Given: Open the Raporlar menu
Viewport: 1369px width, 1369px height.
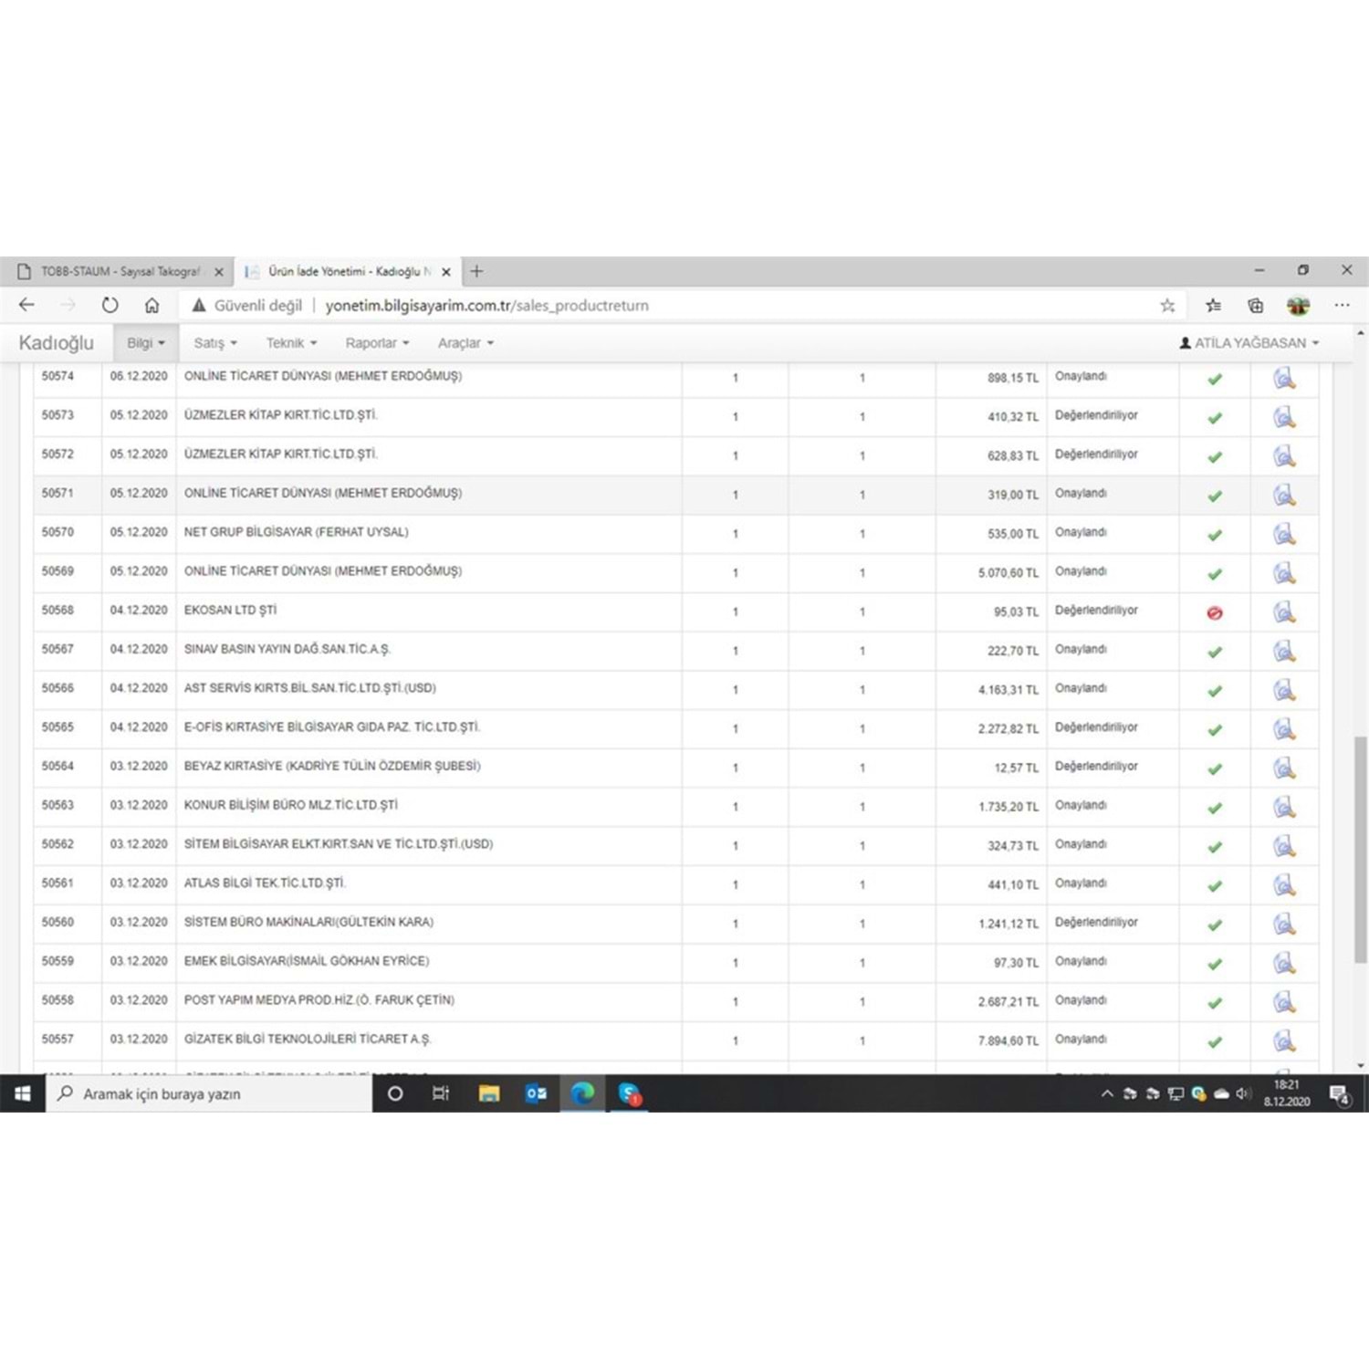Looking at the screenshot, I should tap(377, 343).
